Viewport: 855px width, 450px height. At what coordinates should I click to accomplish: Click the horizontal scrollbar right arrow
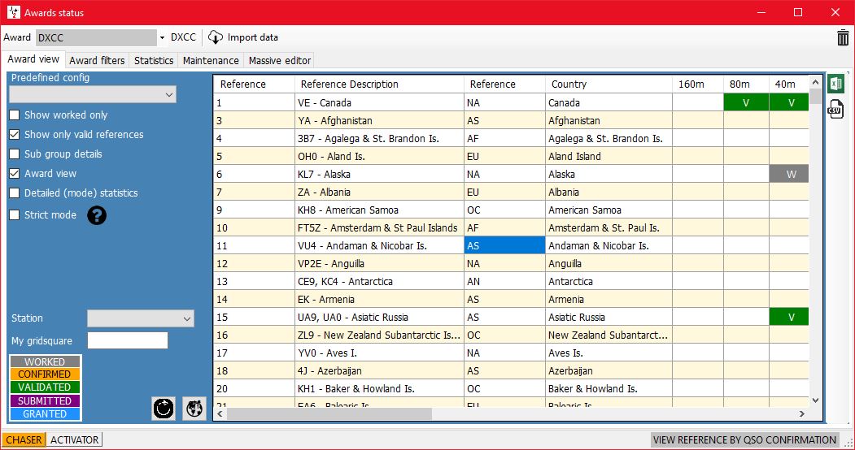pos(802,414)
